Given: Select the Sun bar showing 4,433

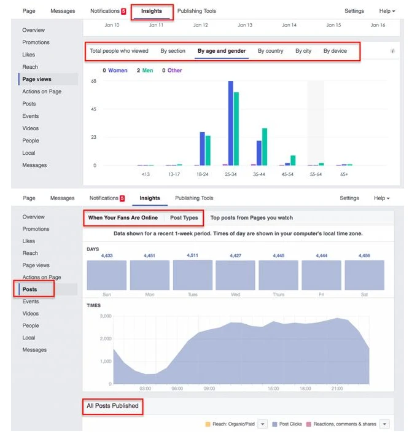Looking at the screenshot, I should pyautogui.click(x=107, y=275).
